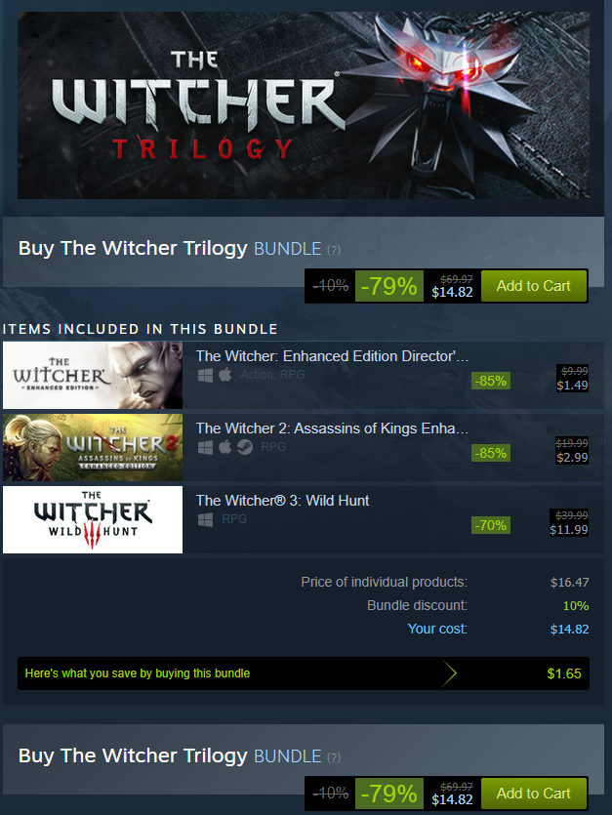Viewport: 612px width, 815px height.
Task: Add the bundle to cart using the bottom button
Action: pyautogui.click(x=534, y=794)
